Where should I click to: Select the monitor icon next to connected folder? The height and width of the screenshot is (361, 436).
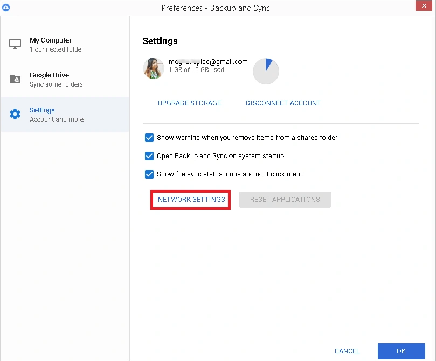[x=15, y=43]
